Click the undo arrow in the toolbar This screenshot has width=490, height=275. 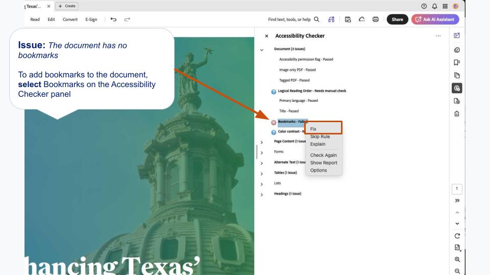coord(113,19)
